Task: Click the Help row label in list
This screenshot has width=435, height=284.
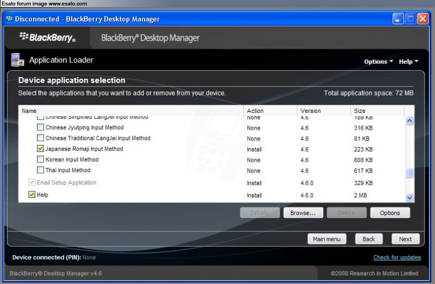Action: click(x=42, y=195)
